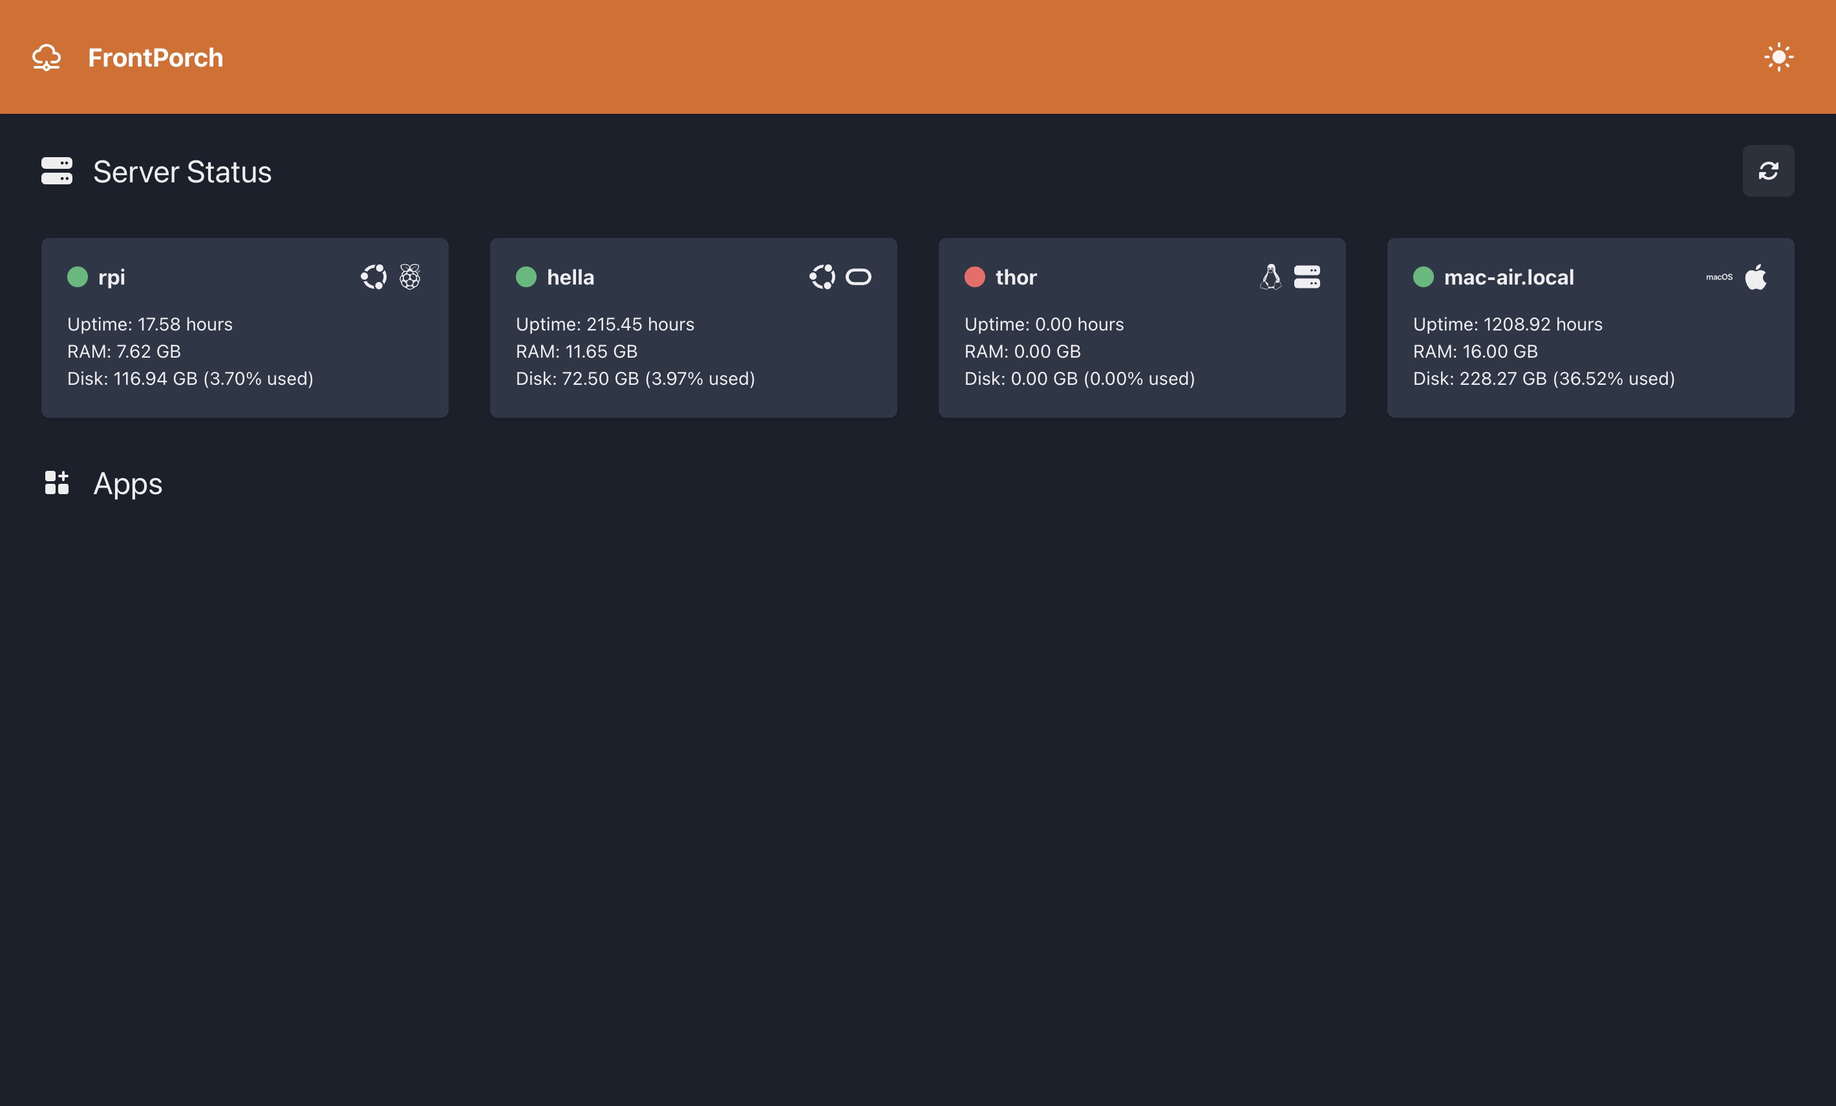Click 'Disk: 228.27 GB (36.52% used)' text
Screen dimensions: 1836x1106
1544,378
